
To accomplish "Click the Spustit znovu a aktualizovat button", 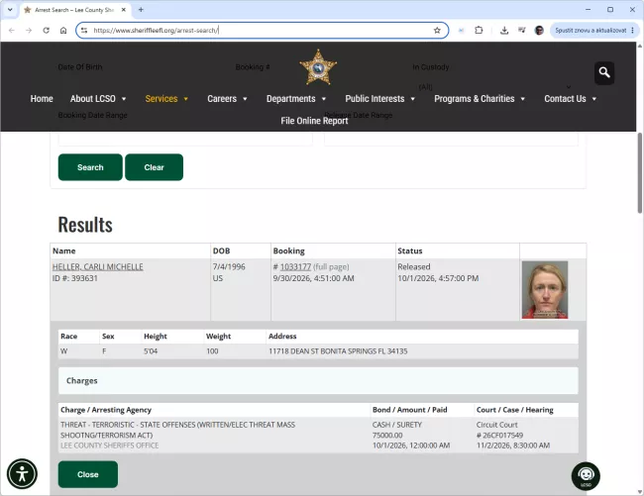I will 590,31.
